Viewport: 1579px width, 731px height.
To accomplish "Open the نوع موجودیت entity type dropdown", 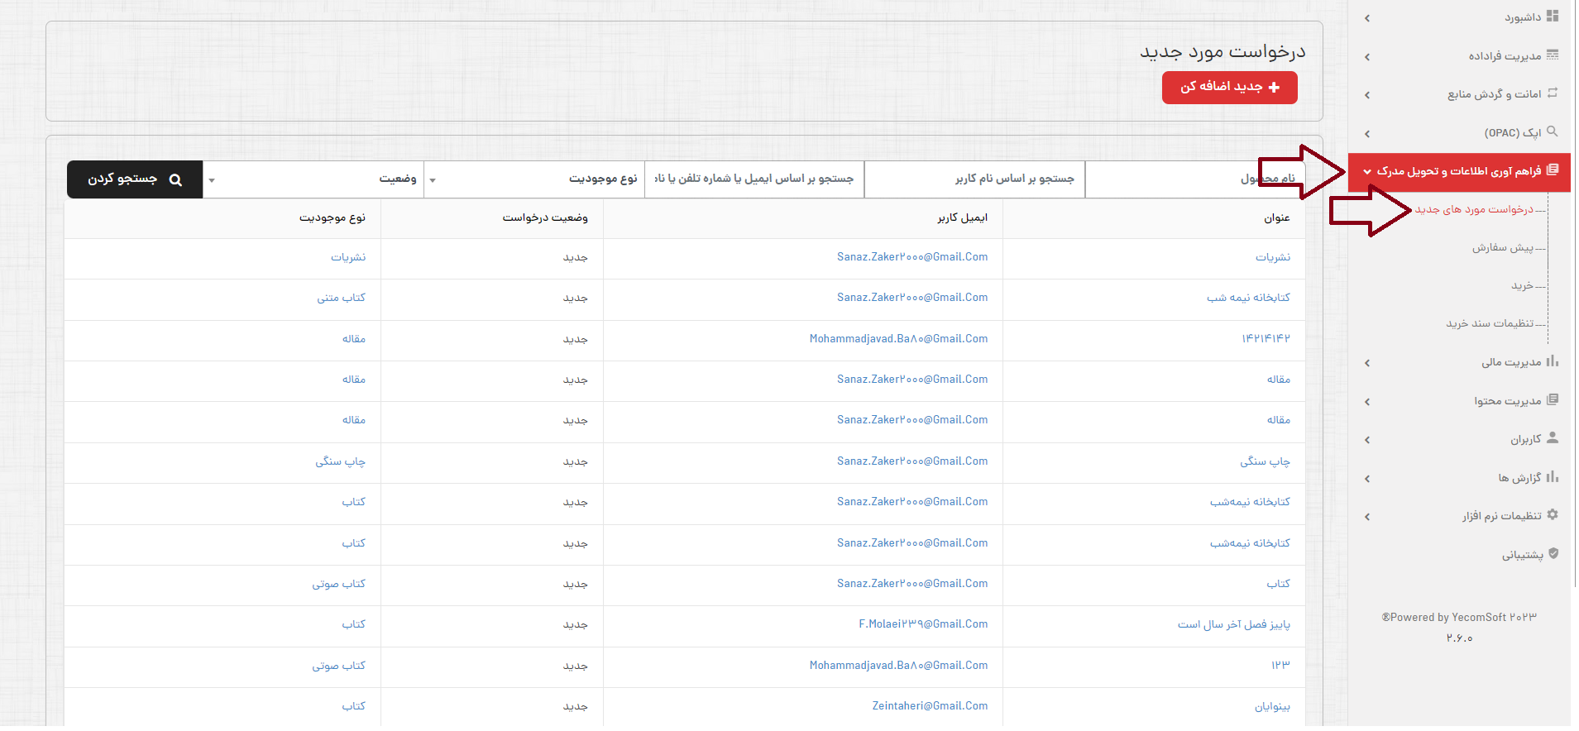I will [534, 179].
